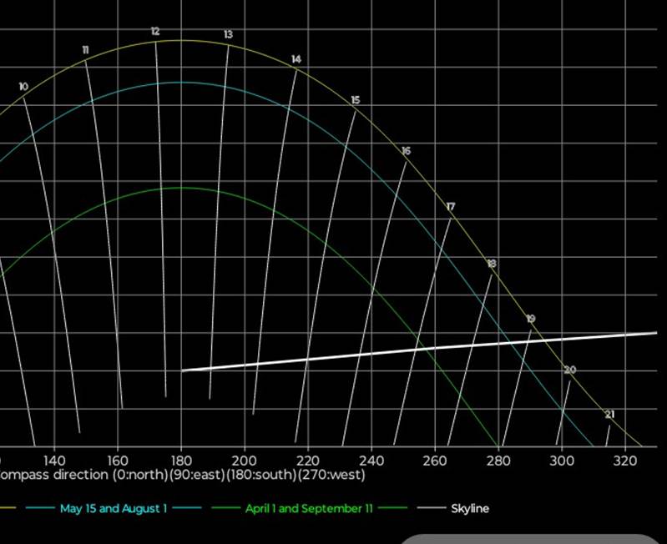Pick the hour 15 marker on the curve
Viewport: 667px width, 544px height.
point(355,100)
